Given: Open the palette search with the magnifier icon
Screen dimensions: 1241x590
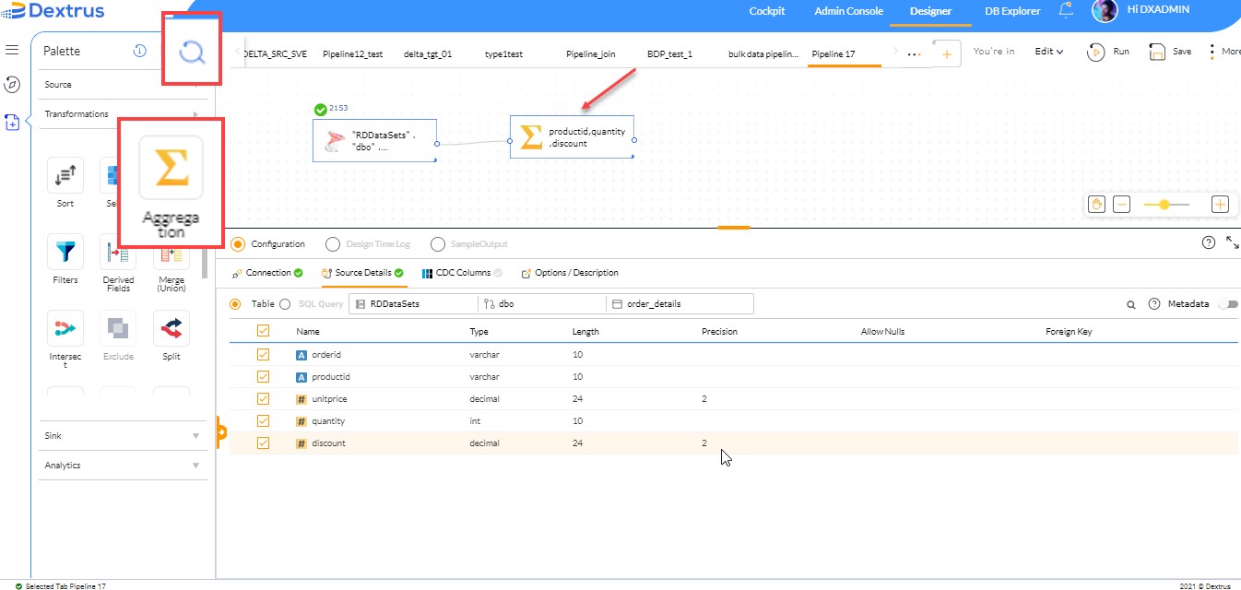Looking at the screenshot, I should [x=191, y=52].
